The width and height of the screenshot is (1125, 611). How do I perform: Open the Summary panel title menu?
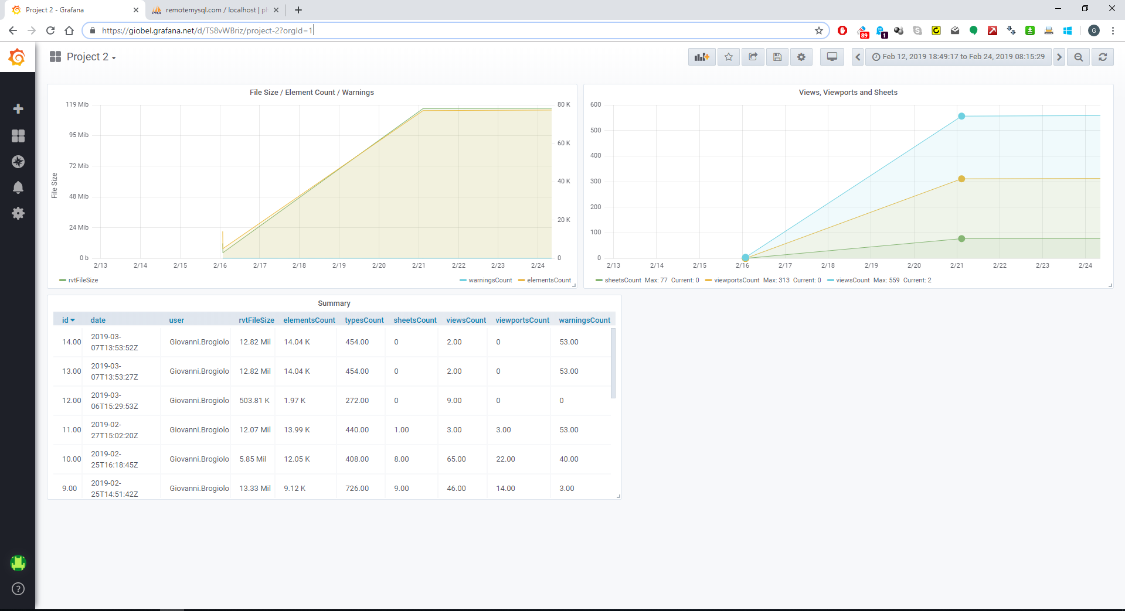(334, 303)
